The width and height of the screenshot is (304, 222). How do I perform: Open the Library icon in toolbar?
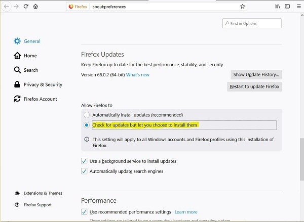coord(277,7)
